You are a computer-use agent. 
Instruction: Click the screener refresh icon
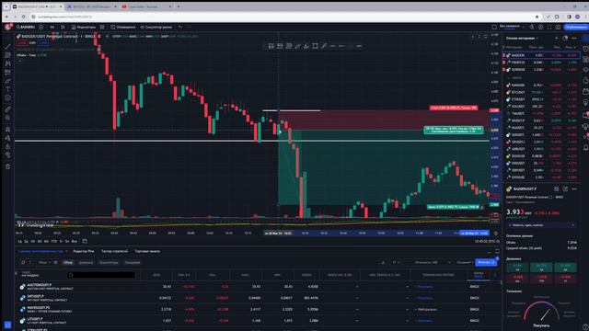(x=23, y=262)
